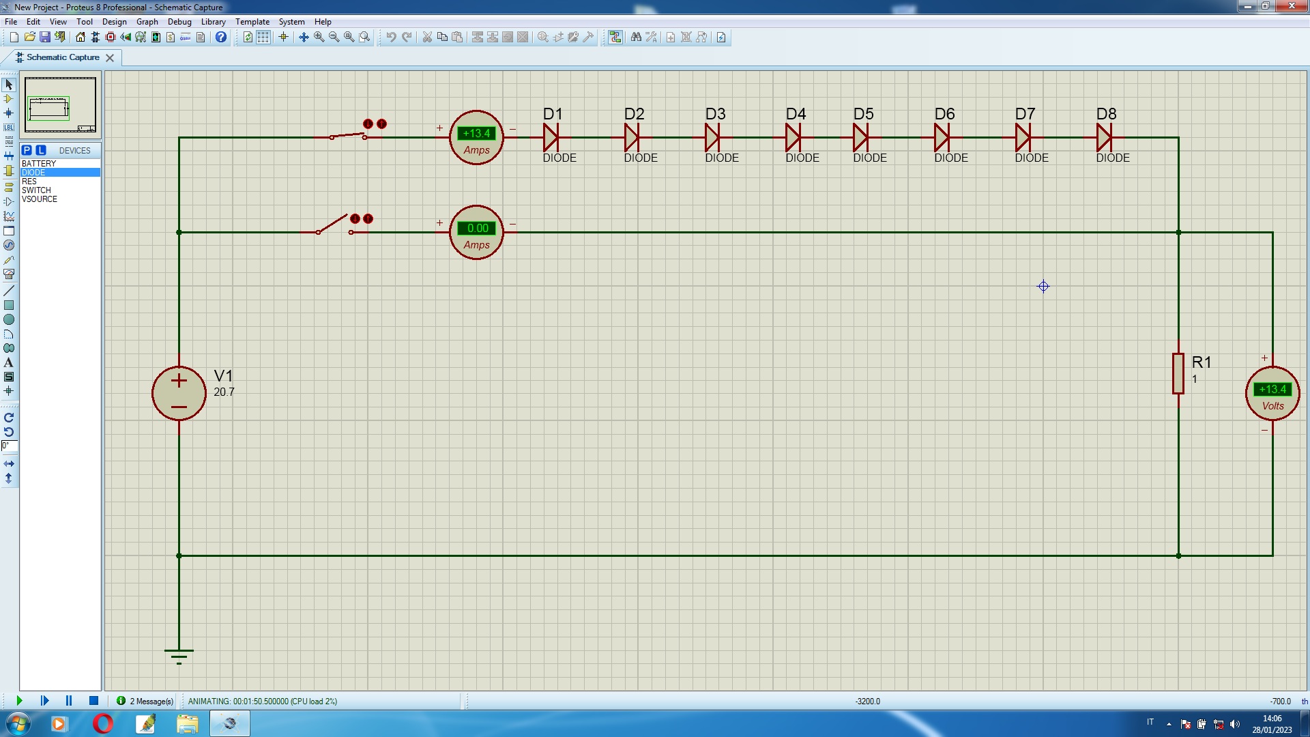Click the Rotate Clockwise arrow
This screenshot has height=737, width=1310.
tap(9, 418)
